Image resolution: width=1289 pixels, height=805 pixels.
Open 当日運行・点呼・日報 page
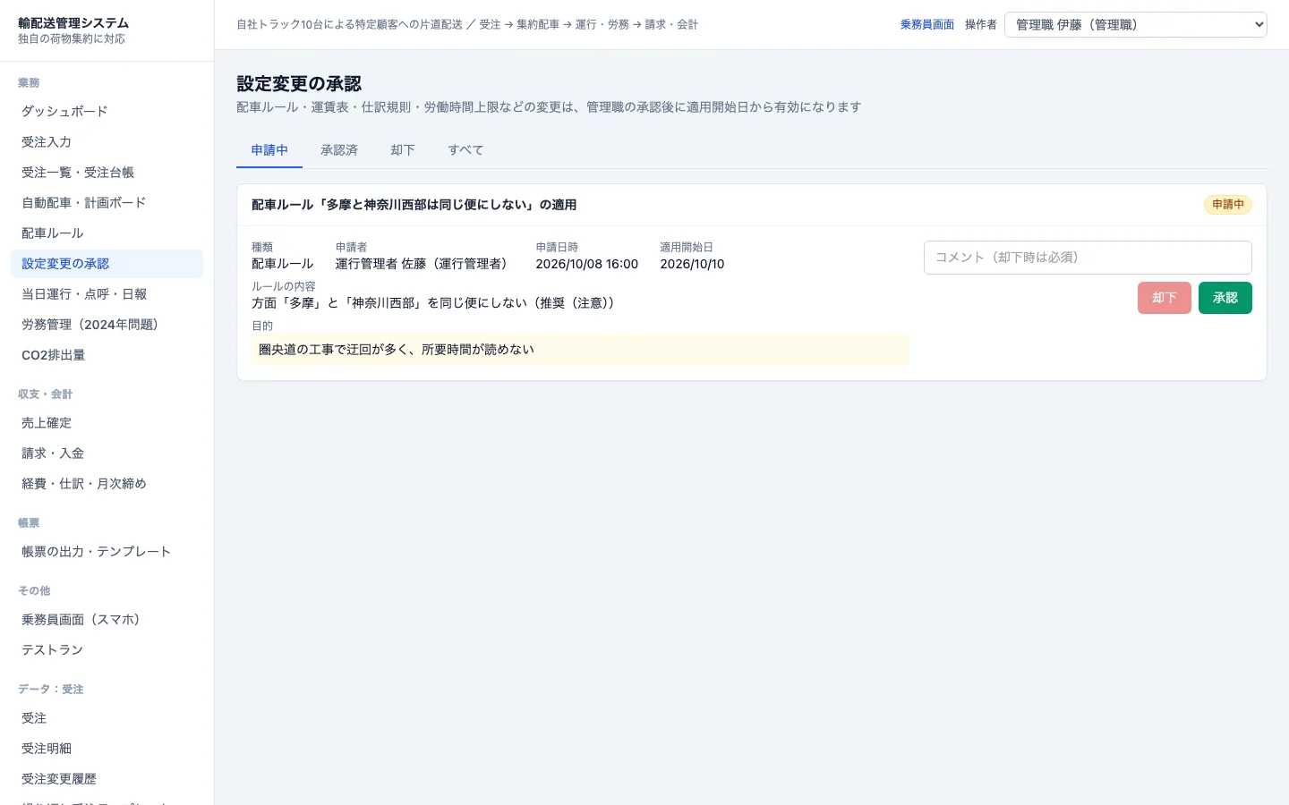[x=107, y=294]
